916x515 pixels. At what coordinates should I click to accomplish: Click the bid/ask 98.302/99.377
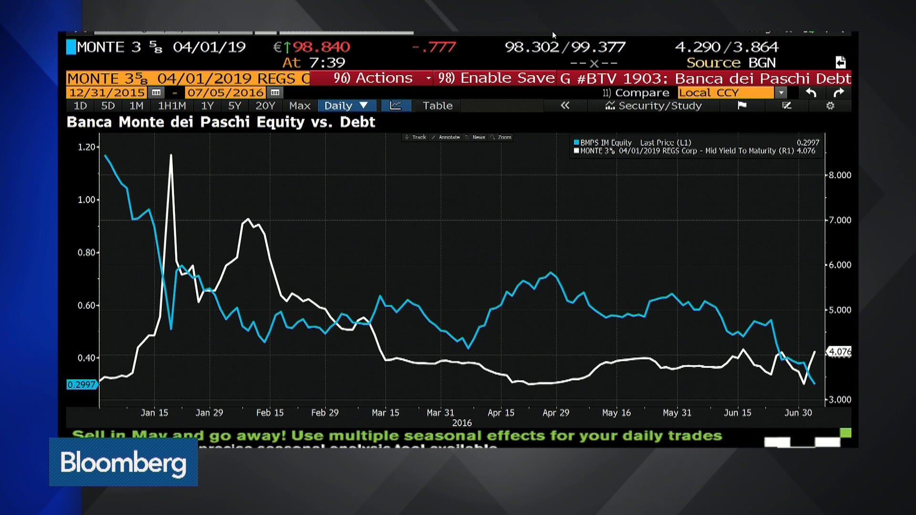click(x=565, y=47)
